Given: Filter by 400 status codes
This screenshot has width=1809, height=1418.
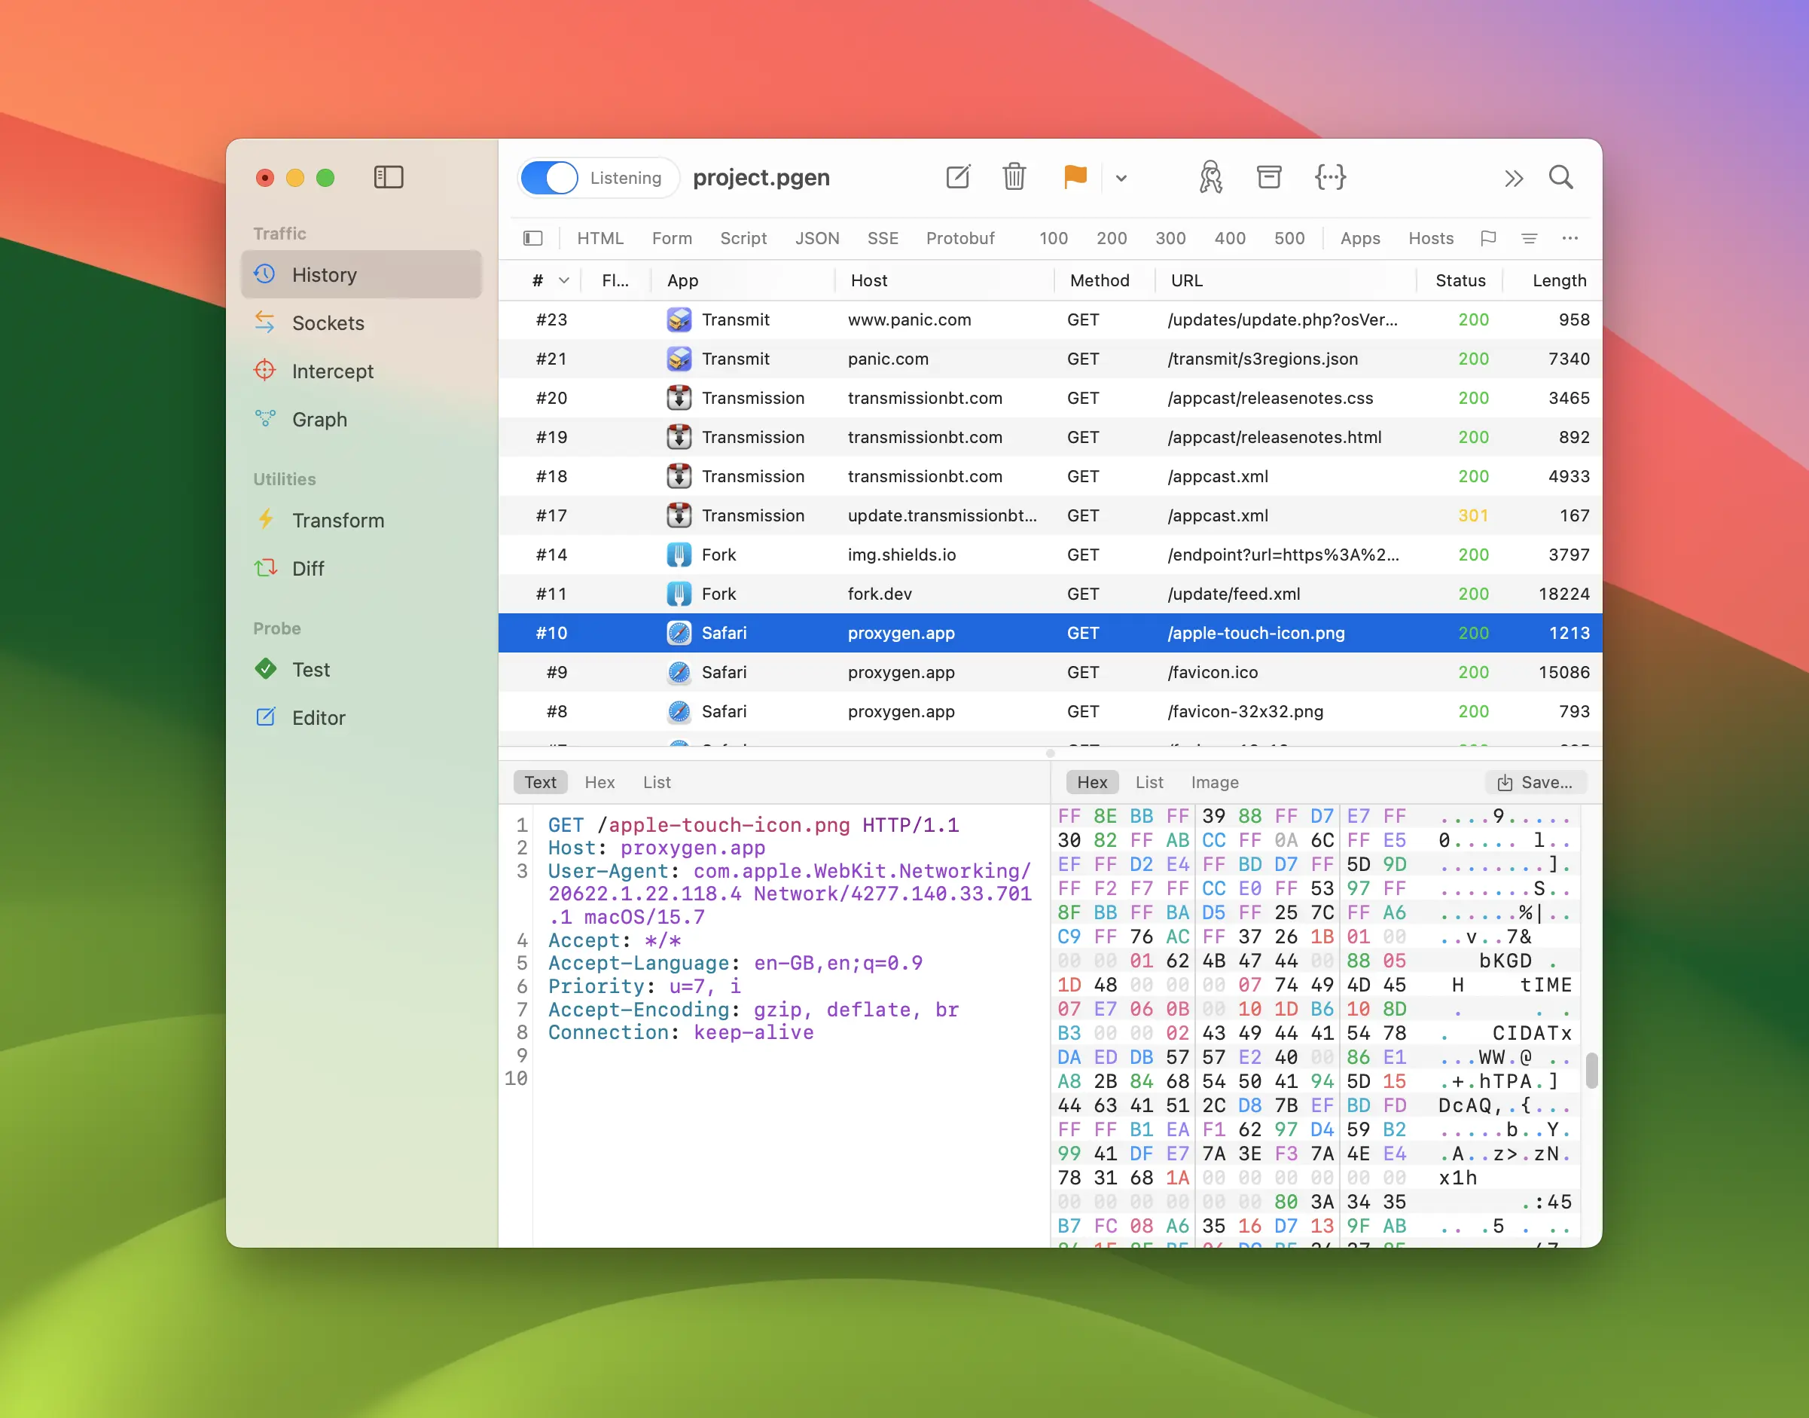Looking at the screenshot, I should tap(1230, 238).
